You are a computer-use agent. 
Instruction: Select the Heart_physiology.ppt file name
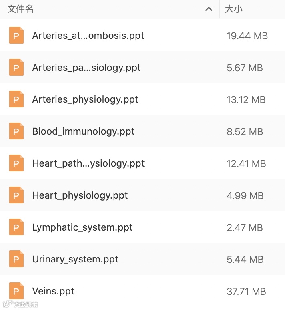80,195
